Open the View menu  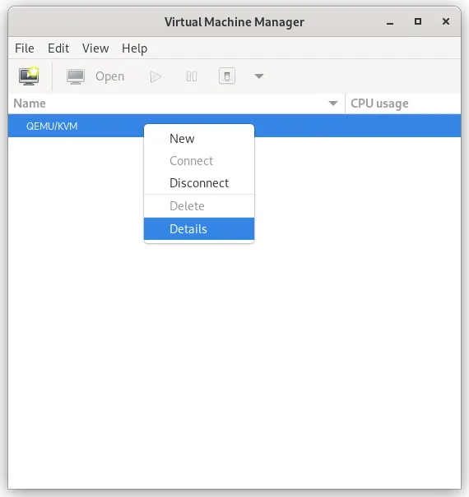pyautogui.click(x=95, y=48)
